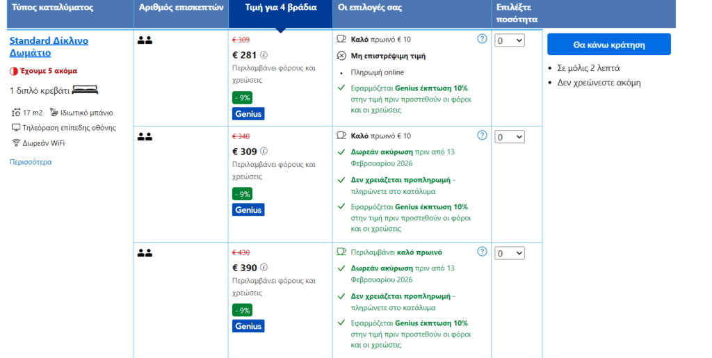Image resolution: width=712 pixels, height=358 pixels.
Task: Click info icon next to € 309 price
Action: point(264,151)
